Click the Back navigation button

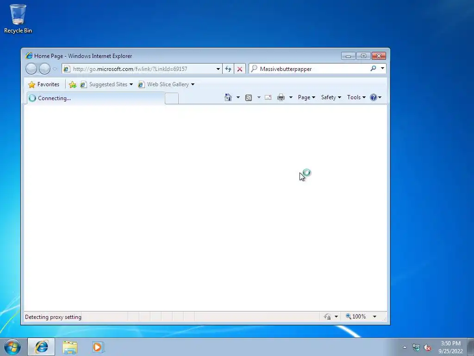coord(31,69)
